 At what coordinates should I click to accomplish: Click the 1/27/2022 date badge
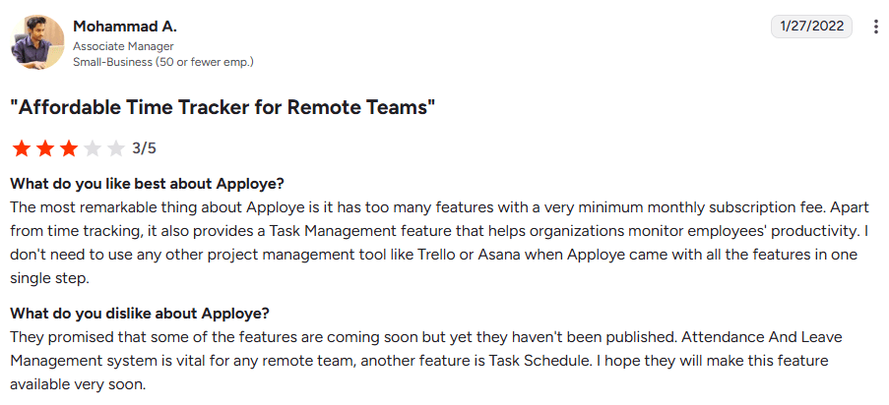pyautogui.click(x=811, y=27)
